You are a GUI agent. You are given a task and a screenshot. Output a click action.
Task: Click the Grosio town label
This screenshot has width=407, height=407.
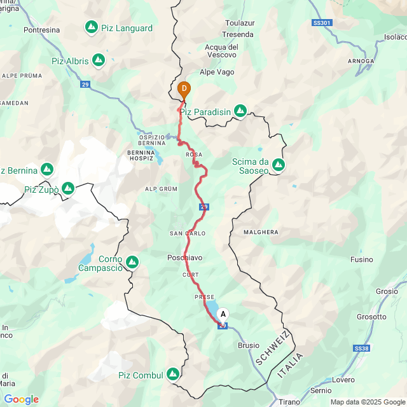(x=387, y=291)
